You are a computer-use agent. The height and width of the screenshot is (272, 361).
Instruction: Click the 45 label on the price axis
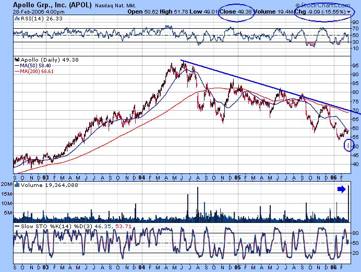tap(355, 155)
